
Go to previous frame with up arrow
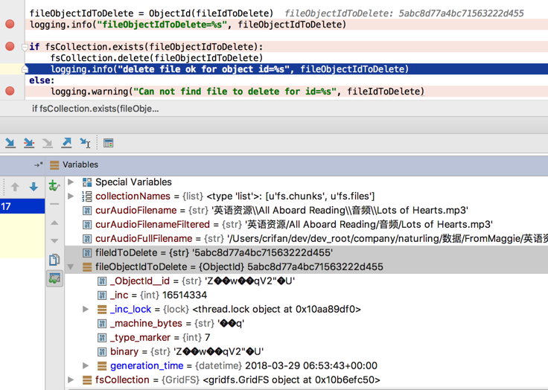[15, 187]
